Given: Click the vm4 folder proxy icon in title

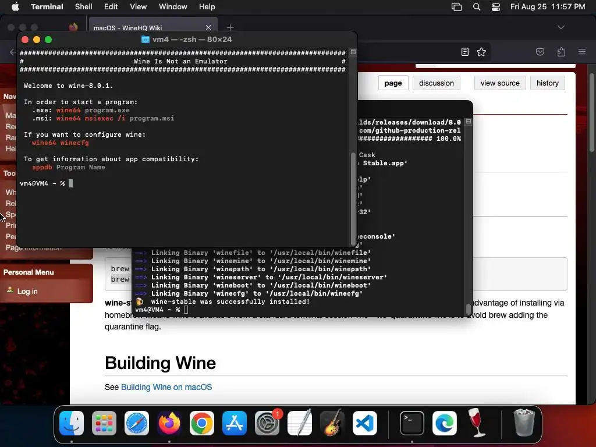Looking at the screenshot, I should click(145, 40).
